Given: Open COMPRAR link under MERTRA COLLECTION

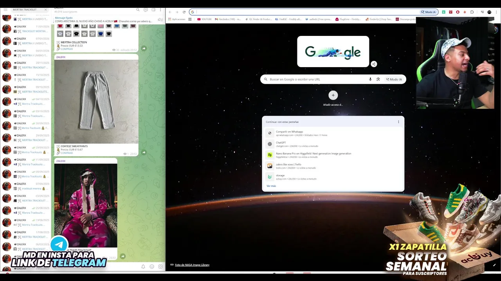Looking at the screenshot, I should point(67,49).
